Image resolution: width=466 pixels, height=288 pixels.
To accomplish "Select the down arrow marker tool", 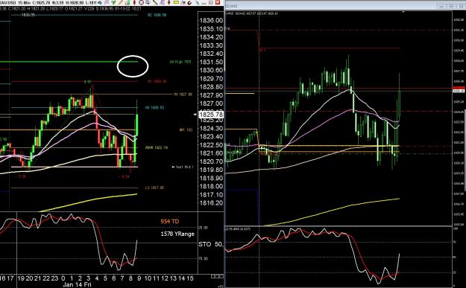I will [169, 2].
